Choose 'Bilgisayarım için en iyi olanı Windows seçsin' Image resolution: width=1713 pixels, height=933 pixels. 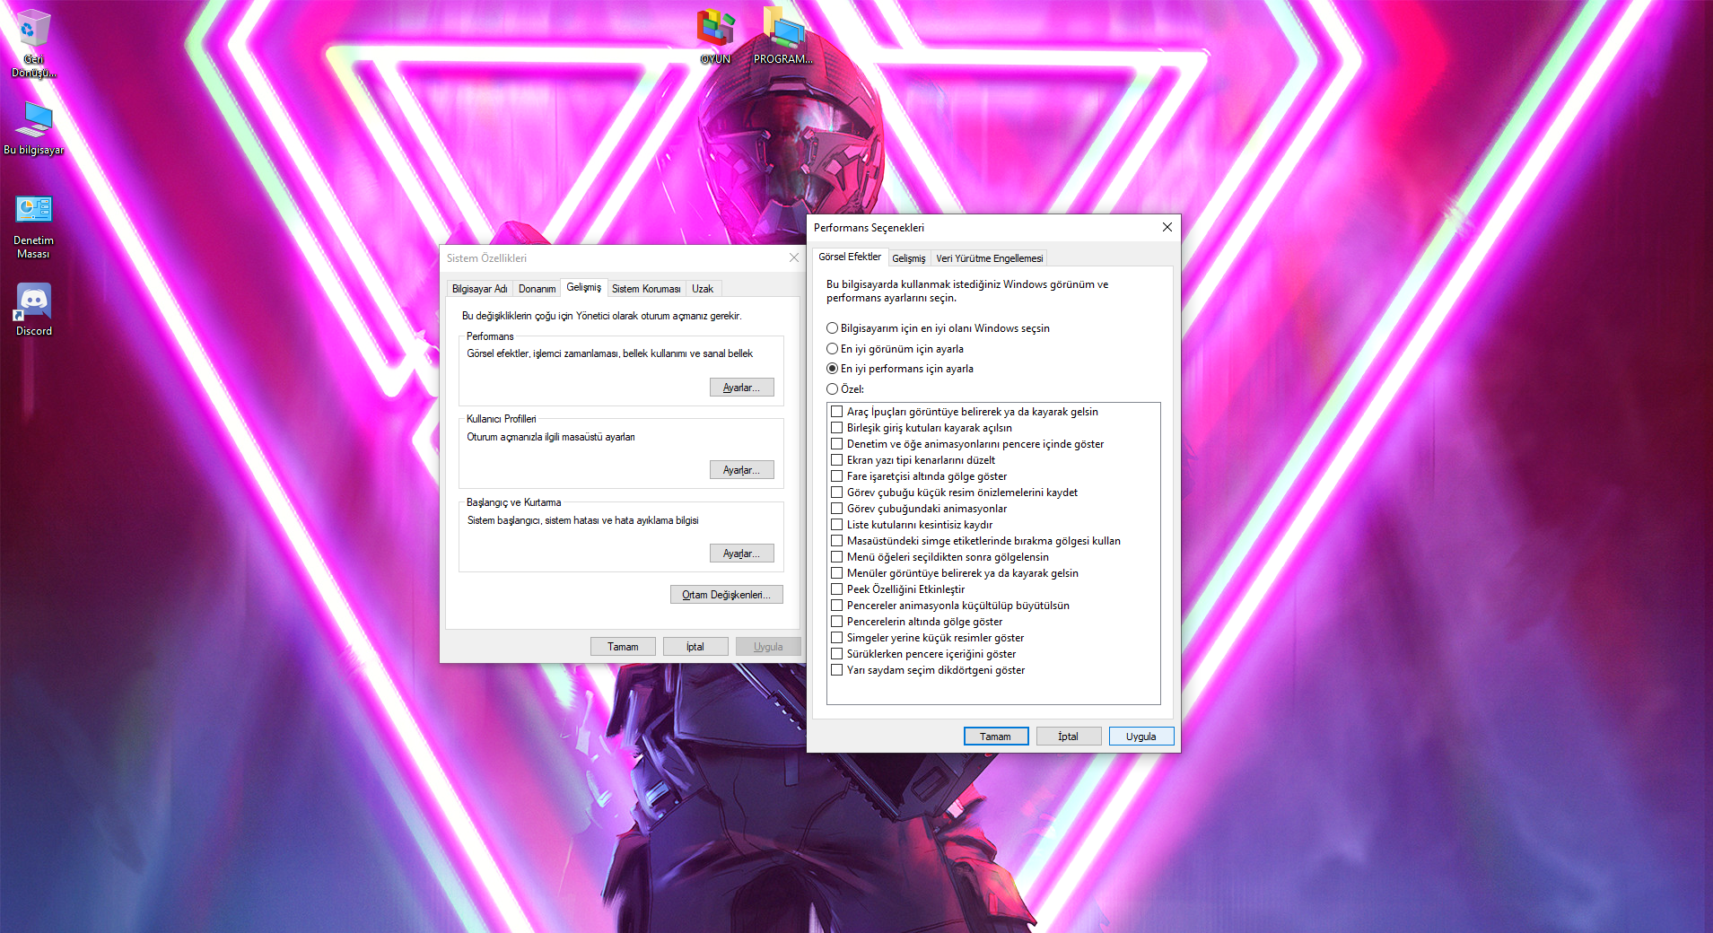point(938,328)
